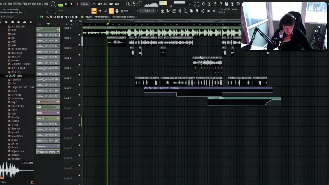Image resolution: width=329 pixels, height=185 pixels.
Task: Click the star favorites icon in browser
Action: click(31, 22)
